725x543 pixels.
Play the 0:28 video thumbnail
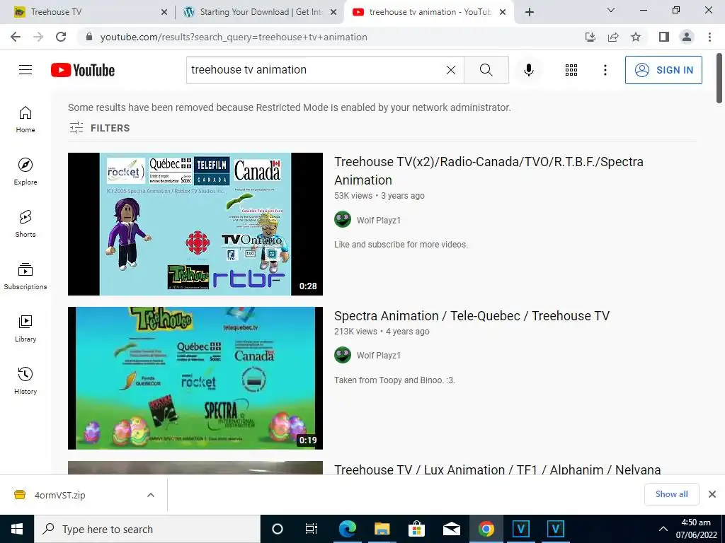click(195, 224)
